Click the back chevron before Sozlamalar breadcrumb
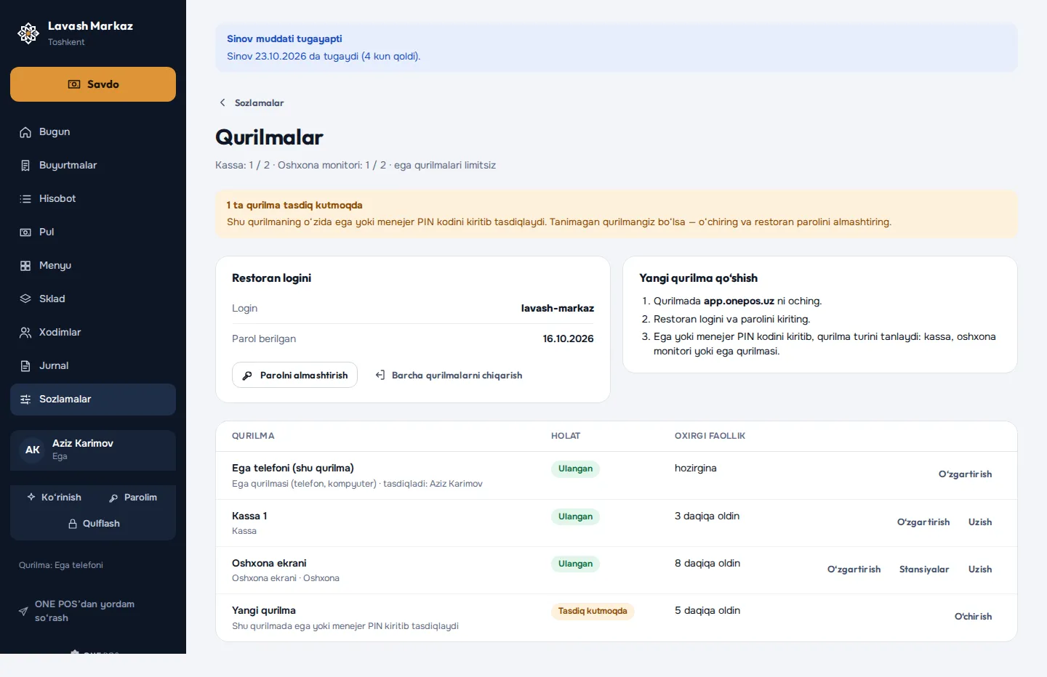This screenshot has width=1047, height=677. coord(222,103)
